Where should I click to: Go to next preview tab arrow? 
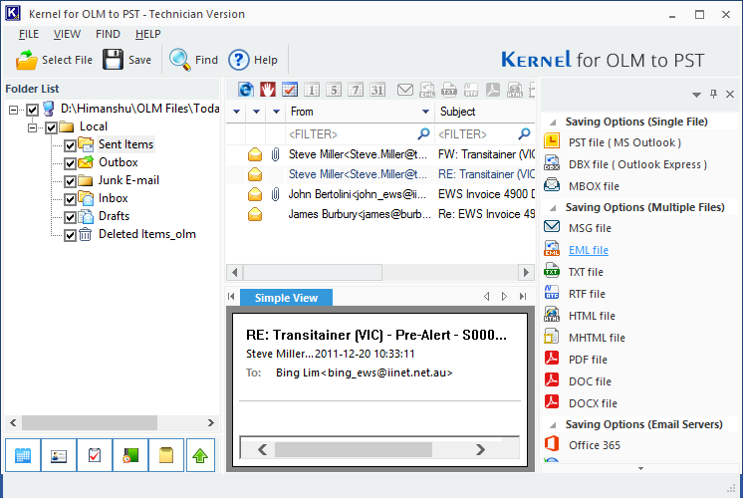(504, 296)
